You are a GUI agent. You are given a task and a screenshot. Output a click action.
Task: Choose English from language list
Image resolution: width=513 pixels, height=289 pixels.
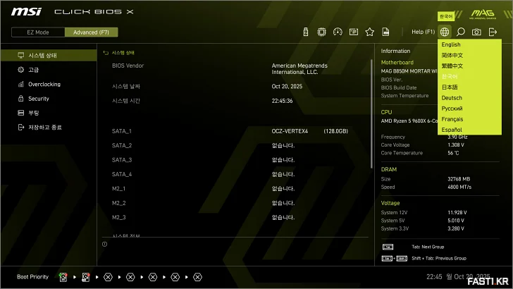tap(469, 44)
